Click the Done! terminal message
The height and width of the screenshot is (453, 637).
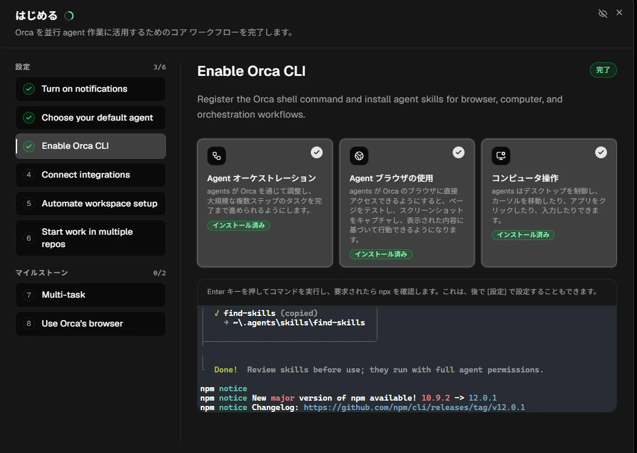point(226,370)
